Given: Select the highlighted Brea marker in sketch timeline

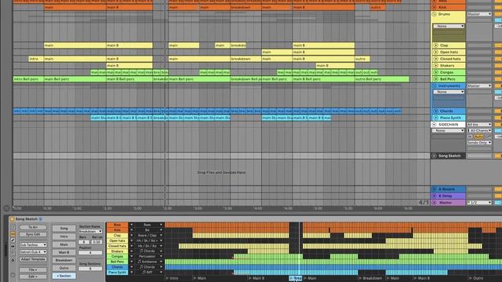Looking at the screenshot, I should tap(296, 278).
